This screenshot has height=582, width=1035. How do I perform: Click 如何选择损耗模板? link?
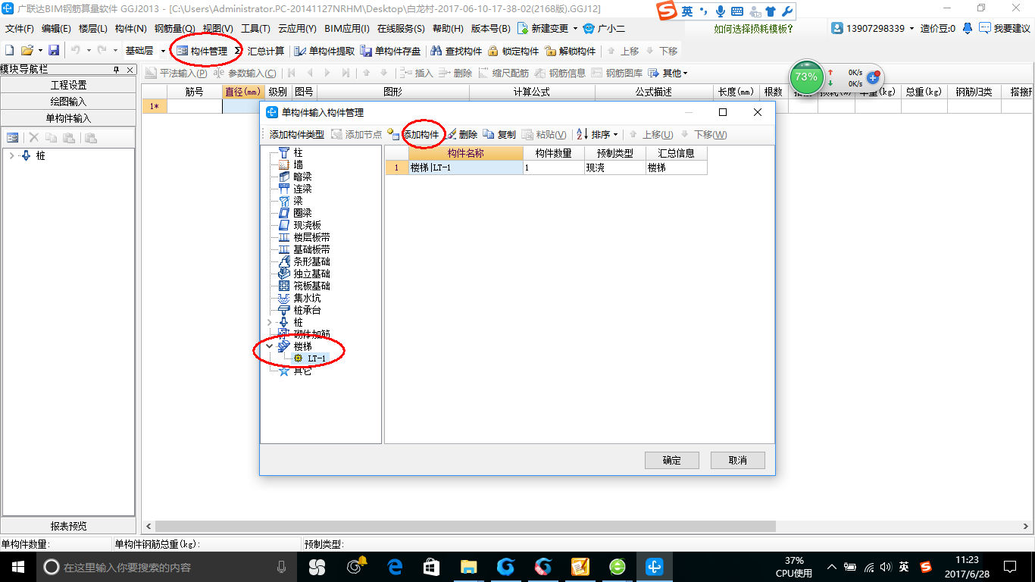coord(754,29)
